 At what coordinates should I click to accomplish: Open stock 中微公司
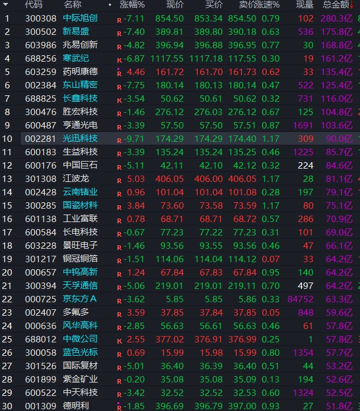80,339
